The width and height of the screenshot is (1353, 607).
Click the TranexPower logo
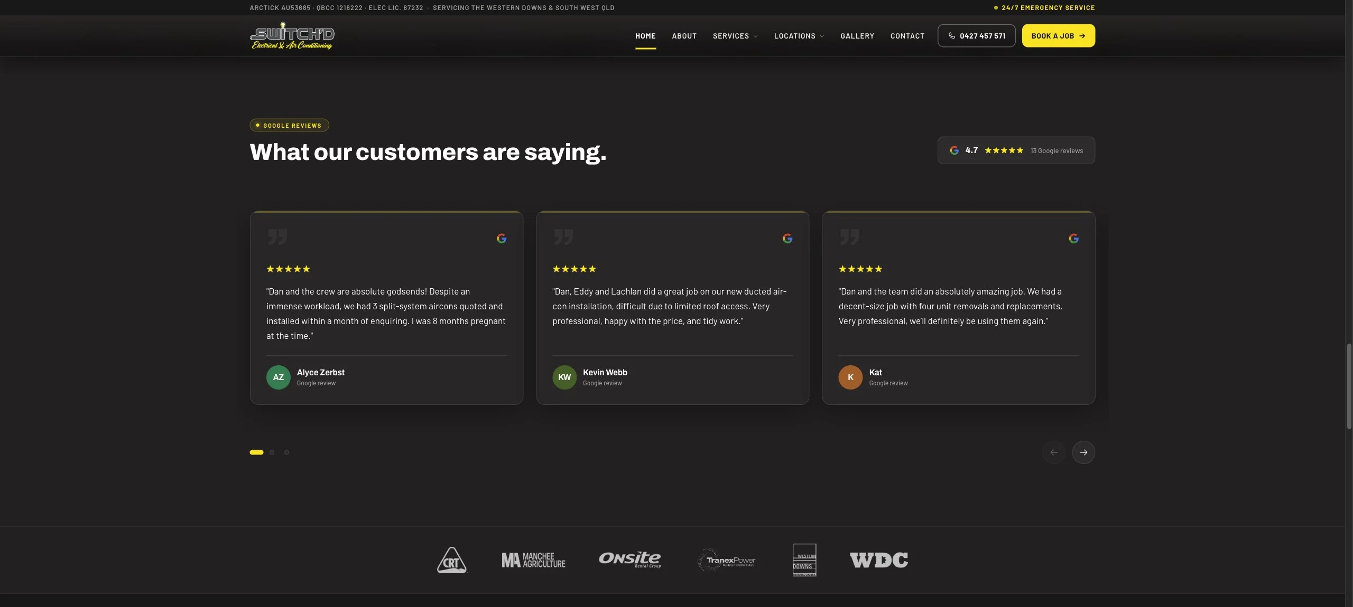pyautogui.click(x=727, y=560)
